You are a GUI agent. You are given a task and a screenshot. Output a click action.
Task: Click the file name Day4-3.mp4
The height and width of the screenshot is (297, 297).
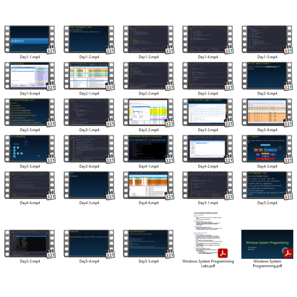(267, 166)
